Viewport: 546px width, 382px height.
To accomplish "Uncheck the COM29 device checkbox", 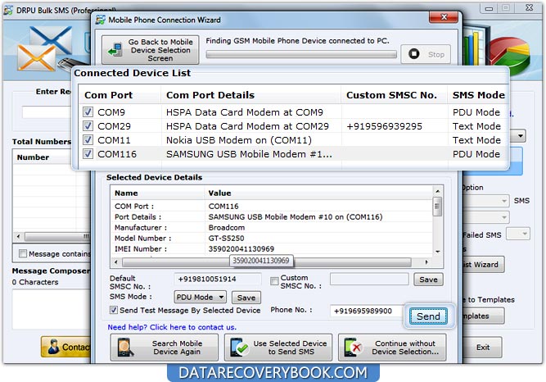I will point(88,126).
